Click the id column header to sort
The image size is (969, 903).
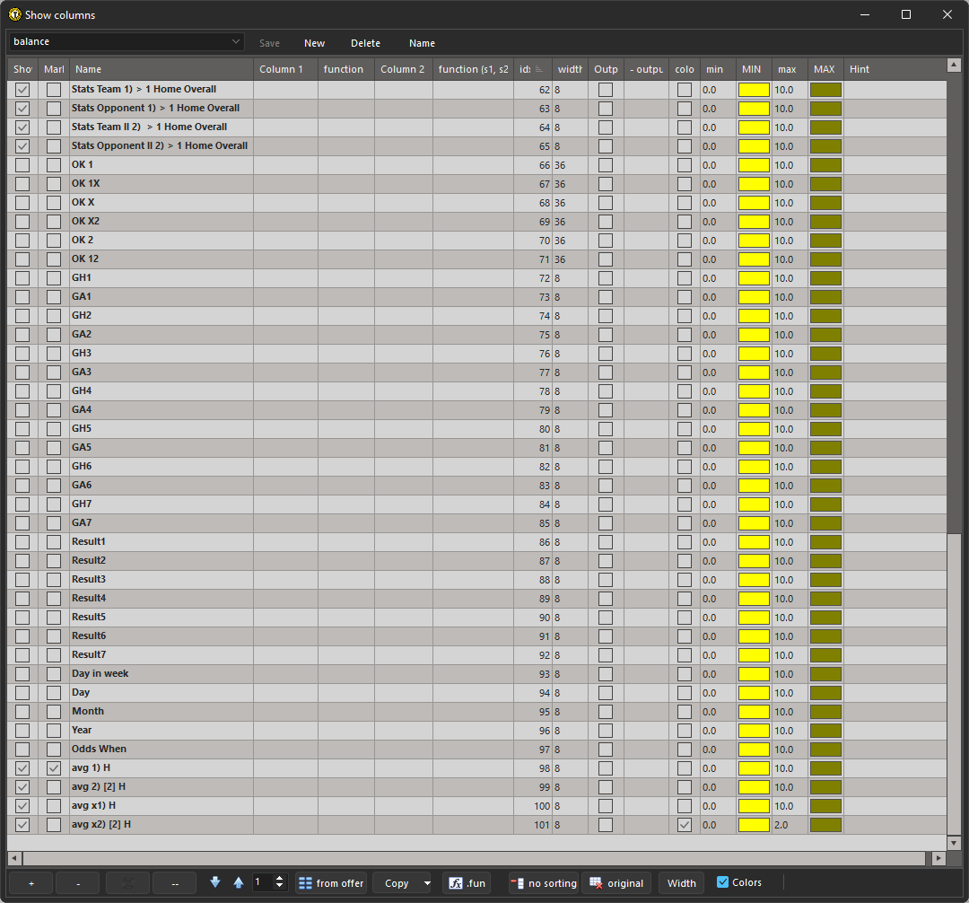point(532,69)
